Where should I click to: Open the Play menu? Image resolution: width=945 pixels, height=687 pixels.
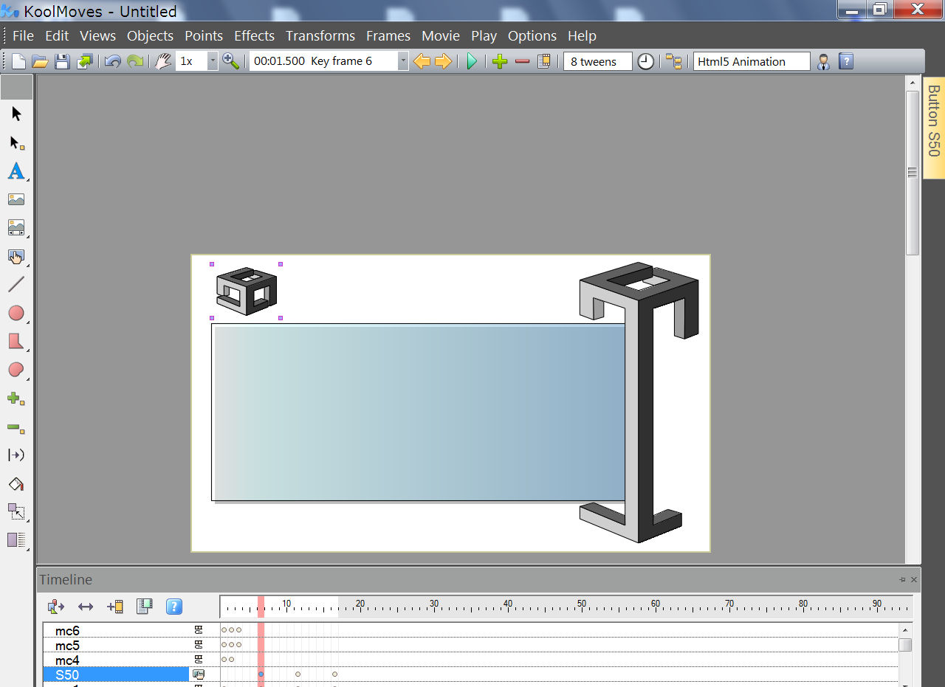click(484, 36)
